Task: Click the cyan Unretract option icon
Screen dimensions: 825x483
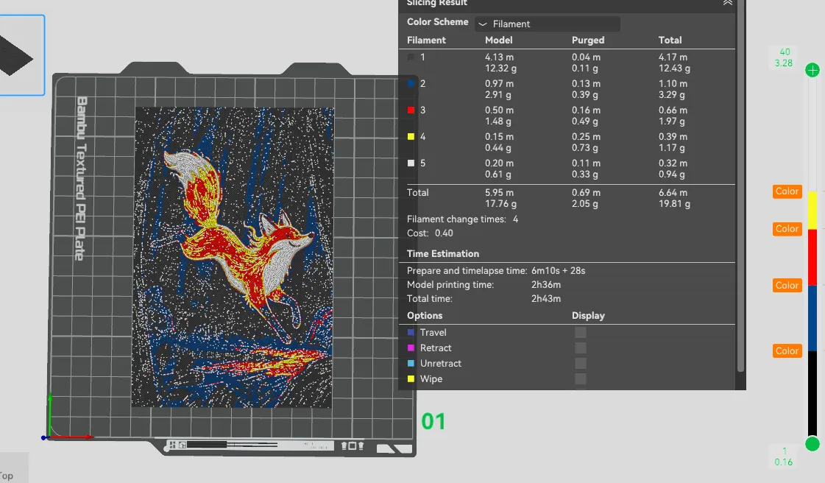Action: [411, 364]
